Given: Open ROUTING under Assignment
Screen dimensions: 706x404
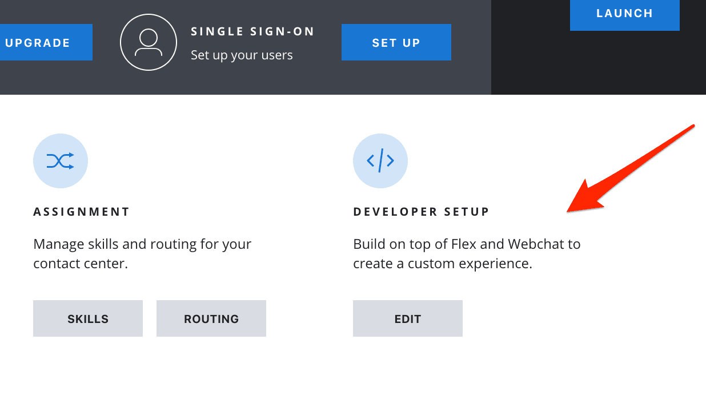Looking at the screenshot, I should point(211,318).
